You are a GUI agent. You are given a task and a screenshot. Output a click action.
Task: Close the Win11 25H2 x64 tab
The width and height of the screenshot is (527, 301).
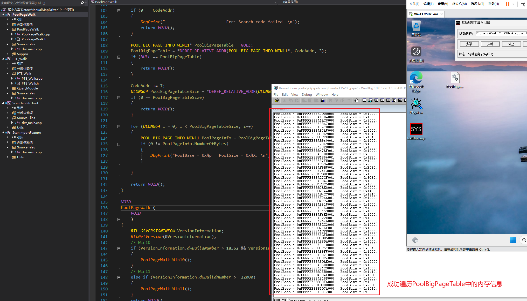pyautogui.click(x=441, y=14)
